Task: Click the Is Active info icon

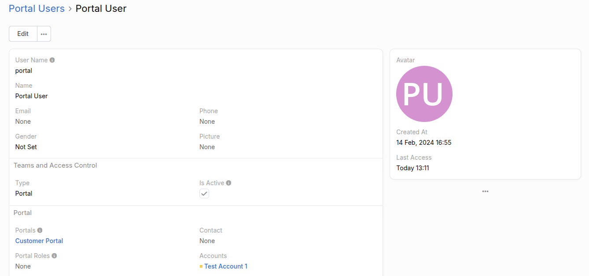Action: click(x=228, y=183)
